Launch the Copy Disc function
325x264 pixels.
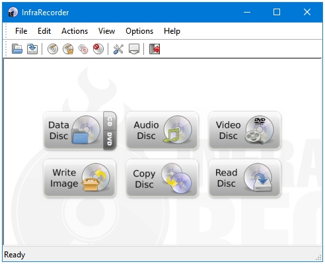(x=162, y=178)
